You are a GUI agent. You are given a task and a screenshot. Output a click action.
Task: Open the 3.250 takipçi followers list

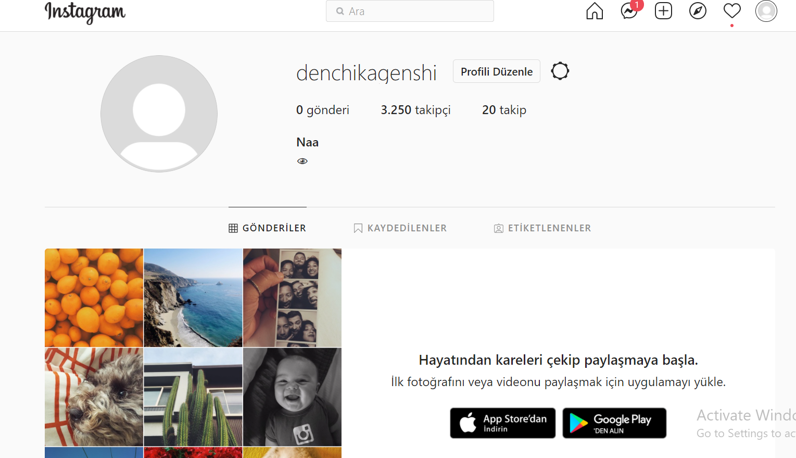pyautogui.click(x=415, y=110)
